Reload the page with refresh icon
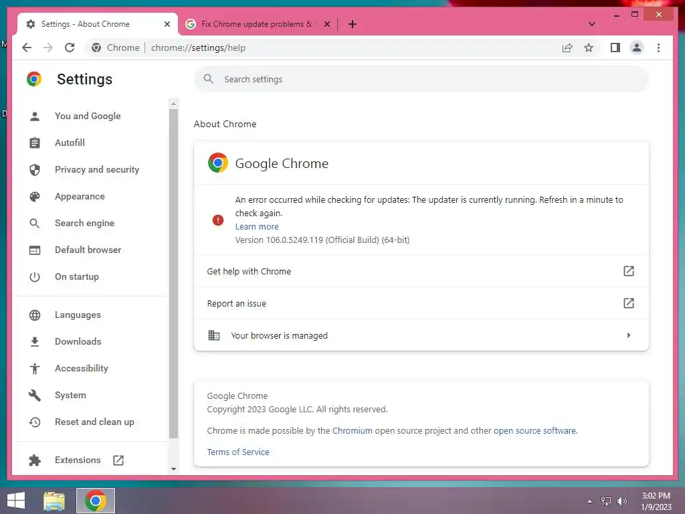Screen dimensions: 685x514 [x=70, y=48]
